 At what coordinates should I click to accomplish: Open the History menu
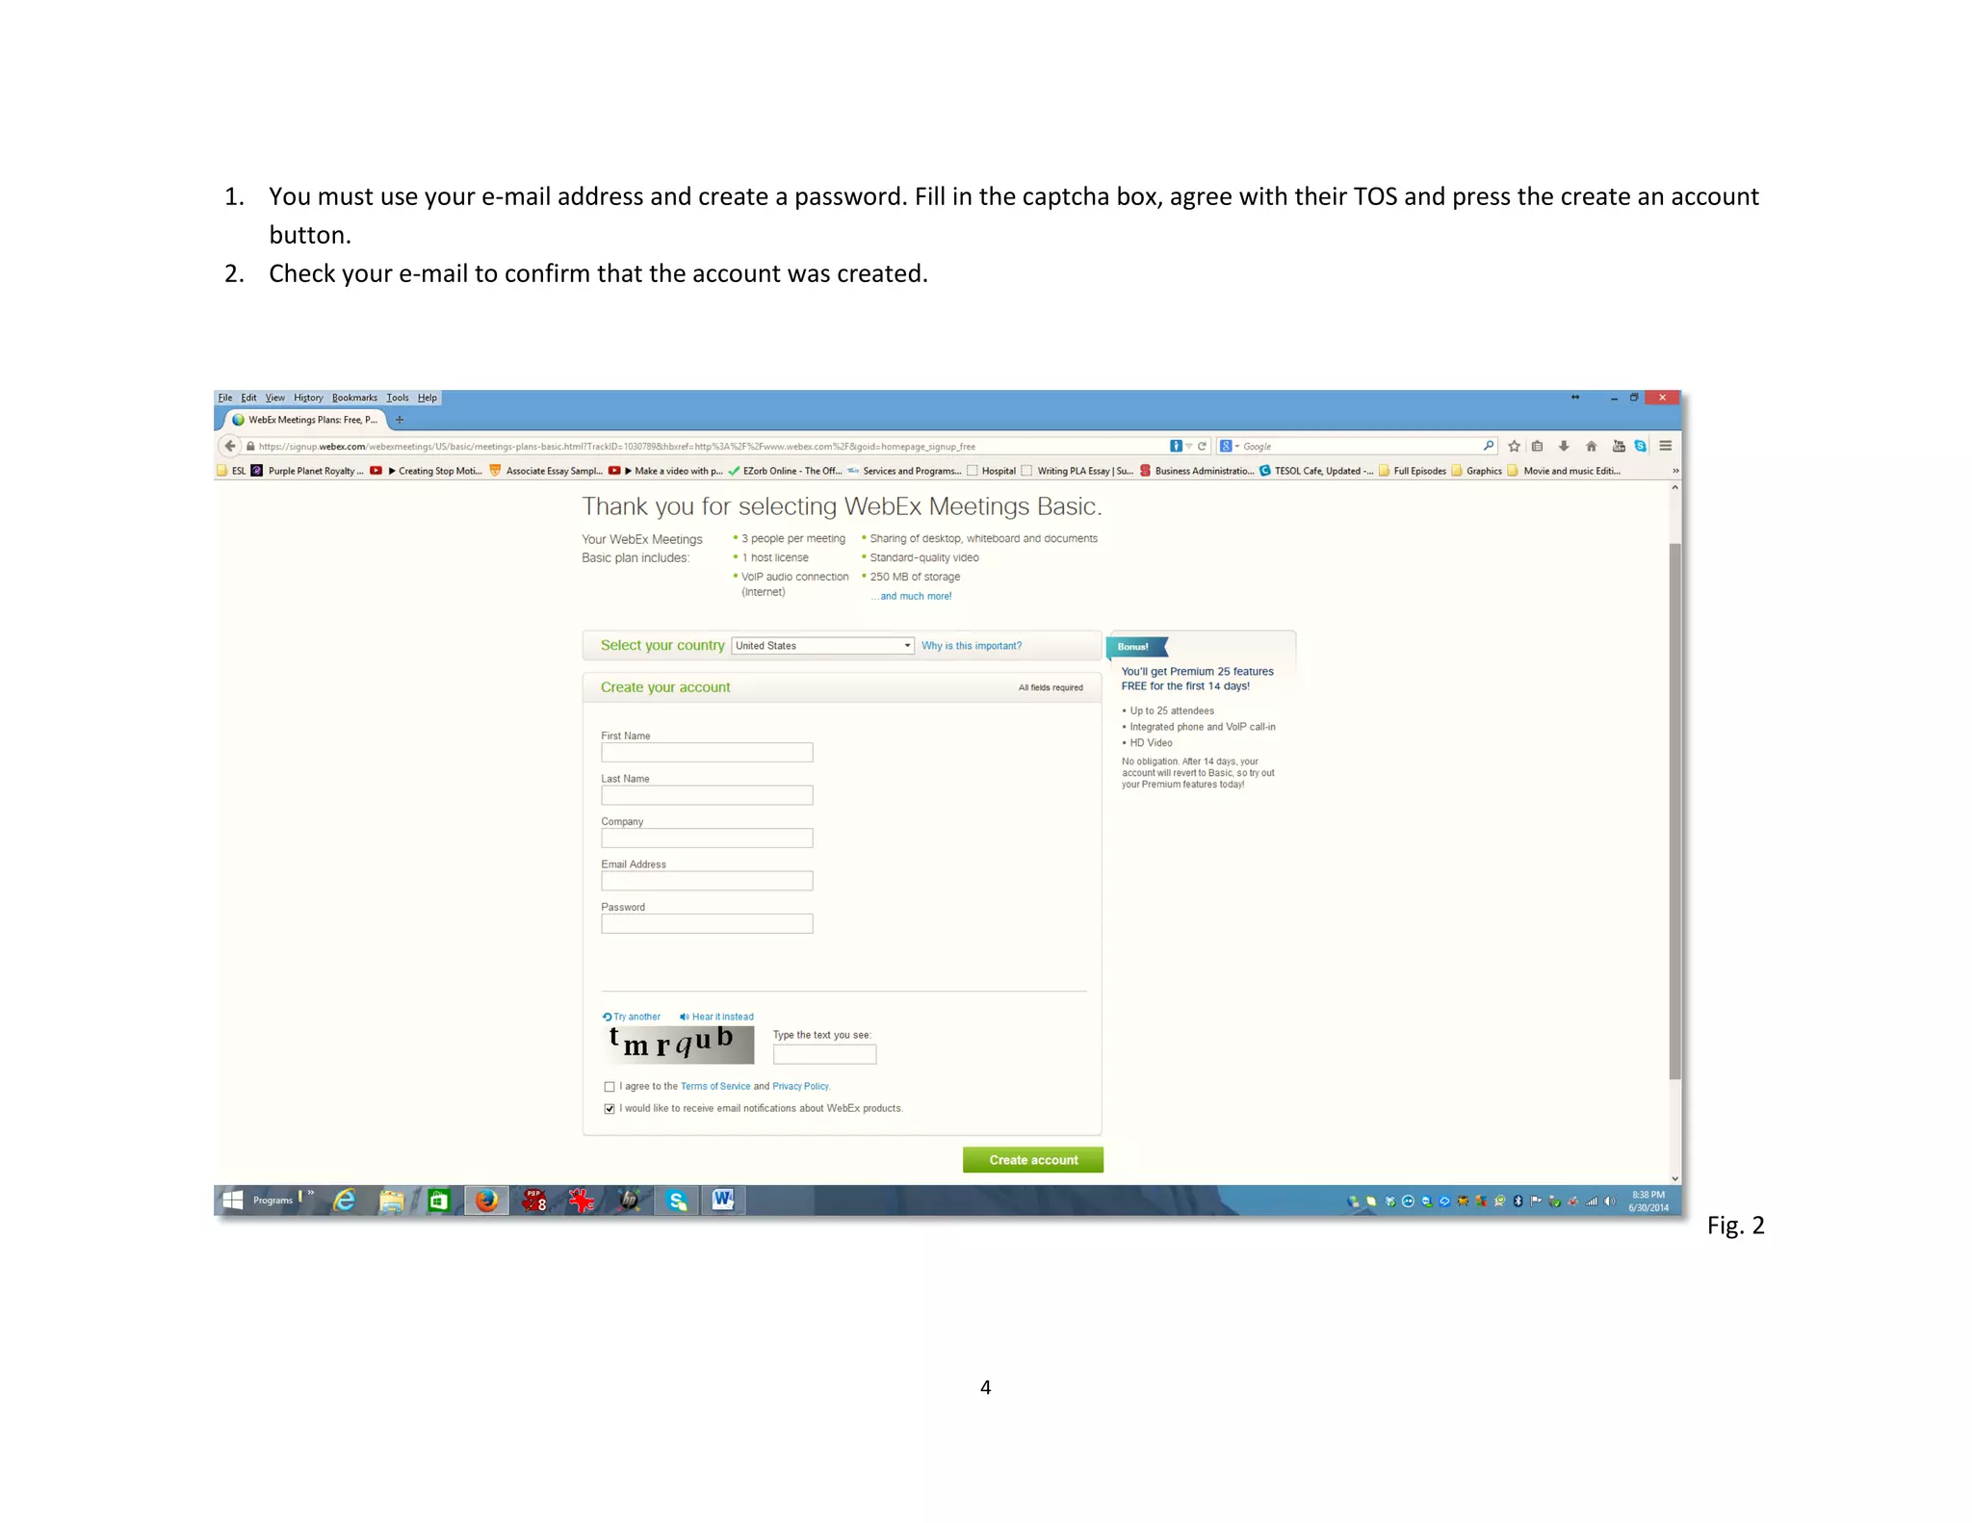click(x=308, y=398)
